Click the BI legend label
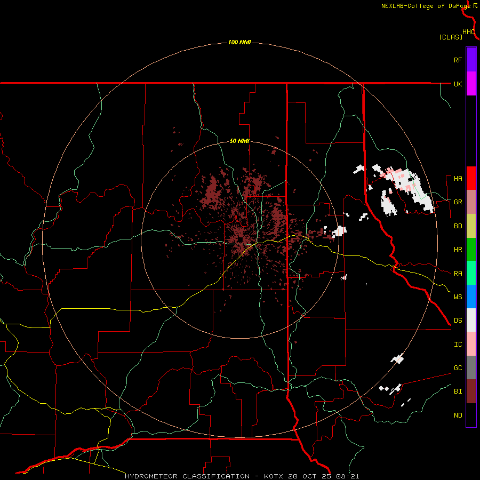The width and height of the screenshot is (480, 480). [x=458, y=391]
